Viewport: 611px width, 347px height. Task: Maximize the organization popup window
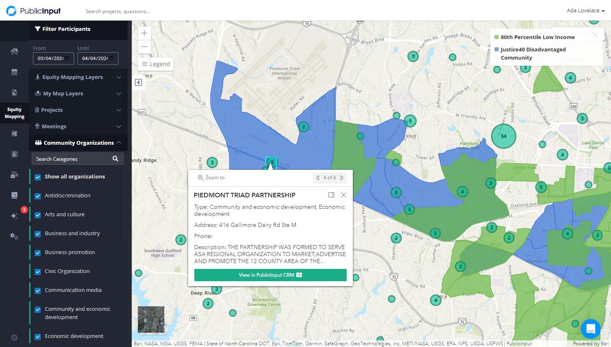tap(331, 195)
